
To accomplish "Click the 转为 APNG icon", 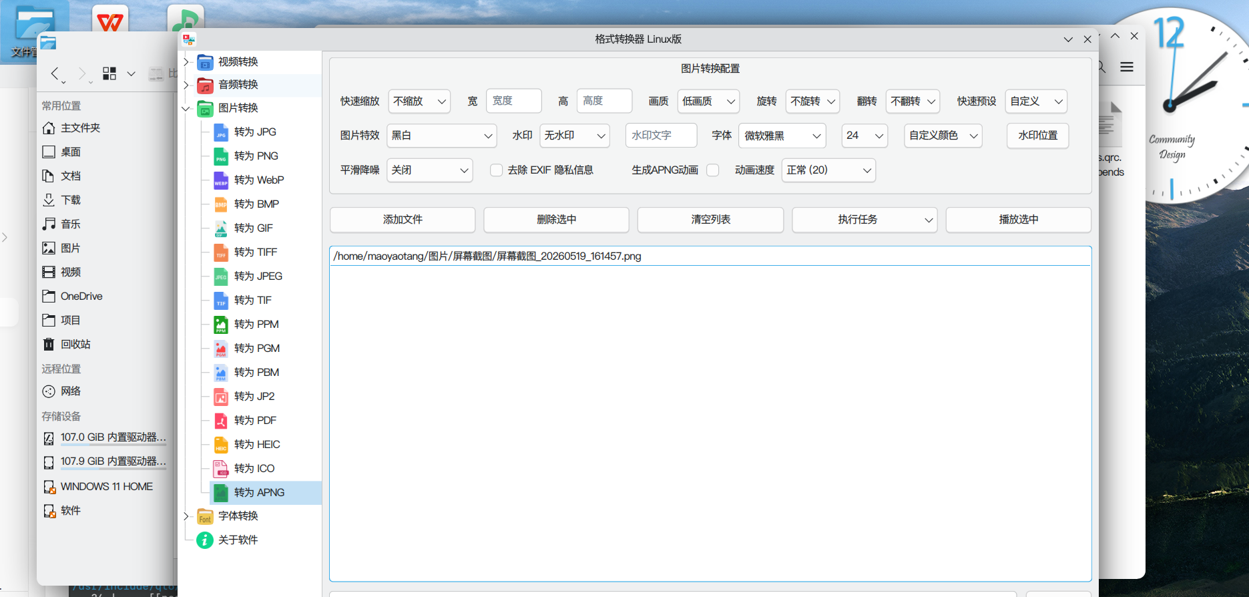I will pyautogui.click(x=221, y=493).
